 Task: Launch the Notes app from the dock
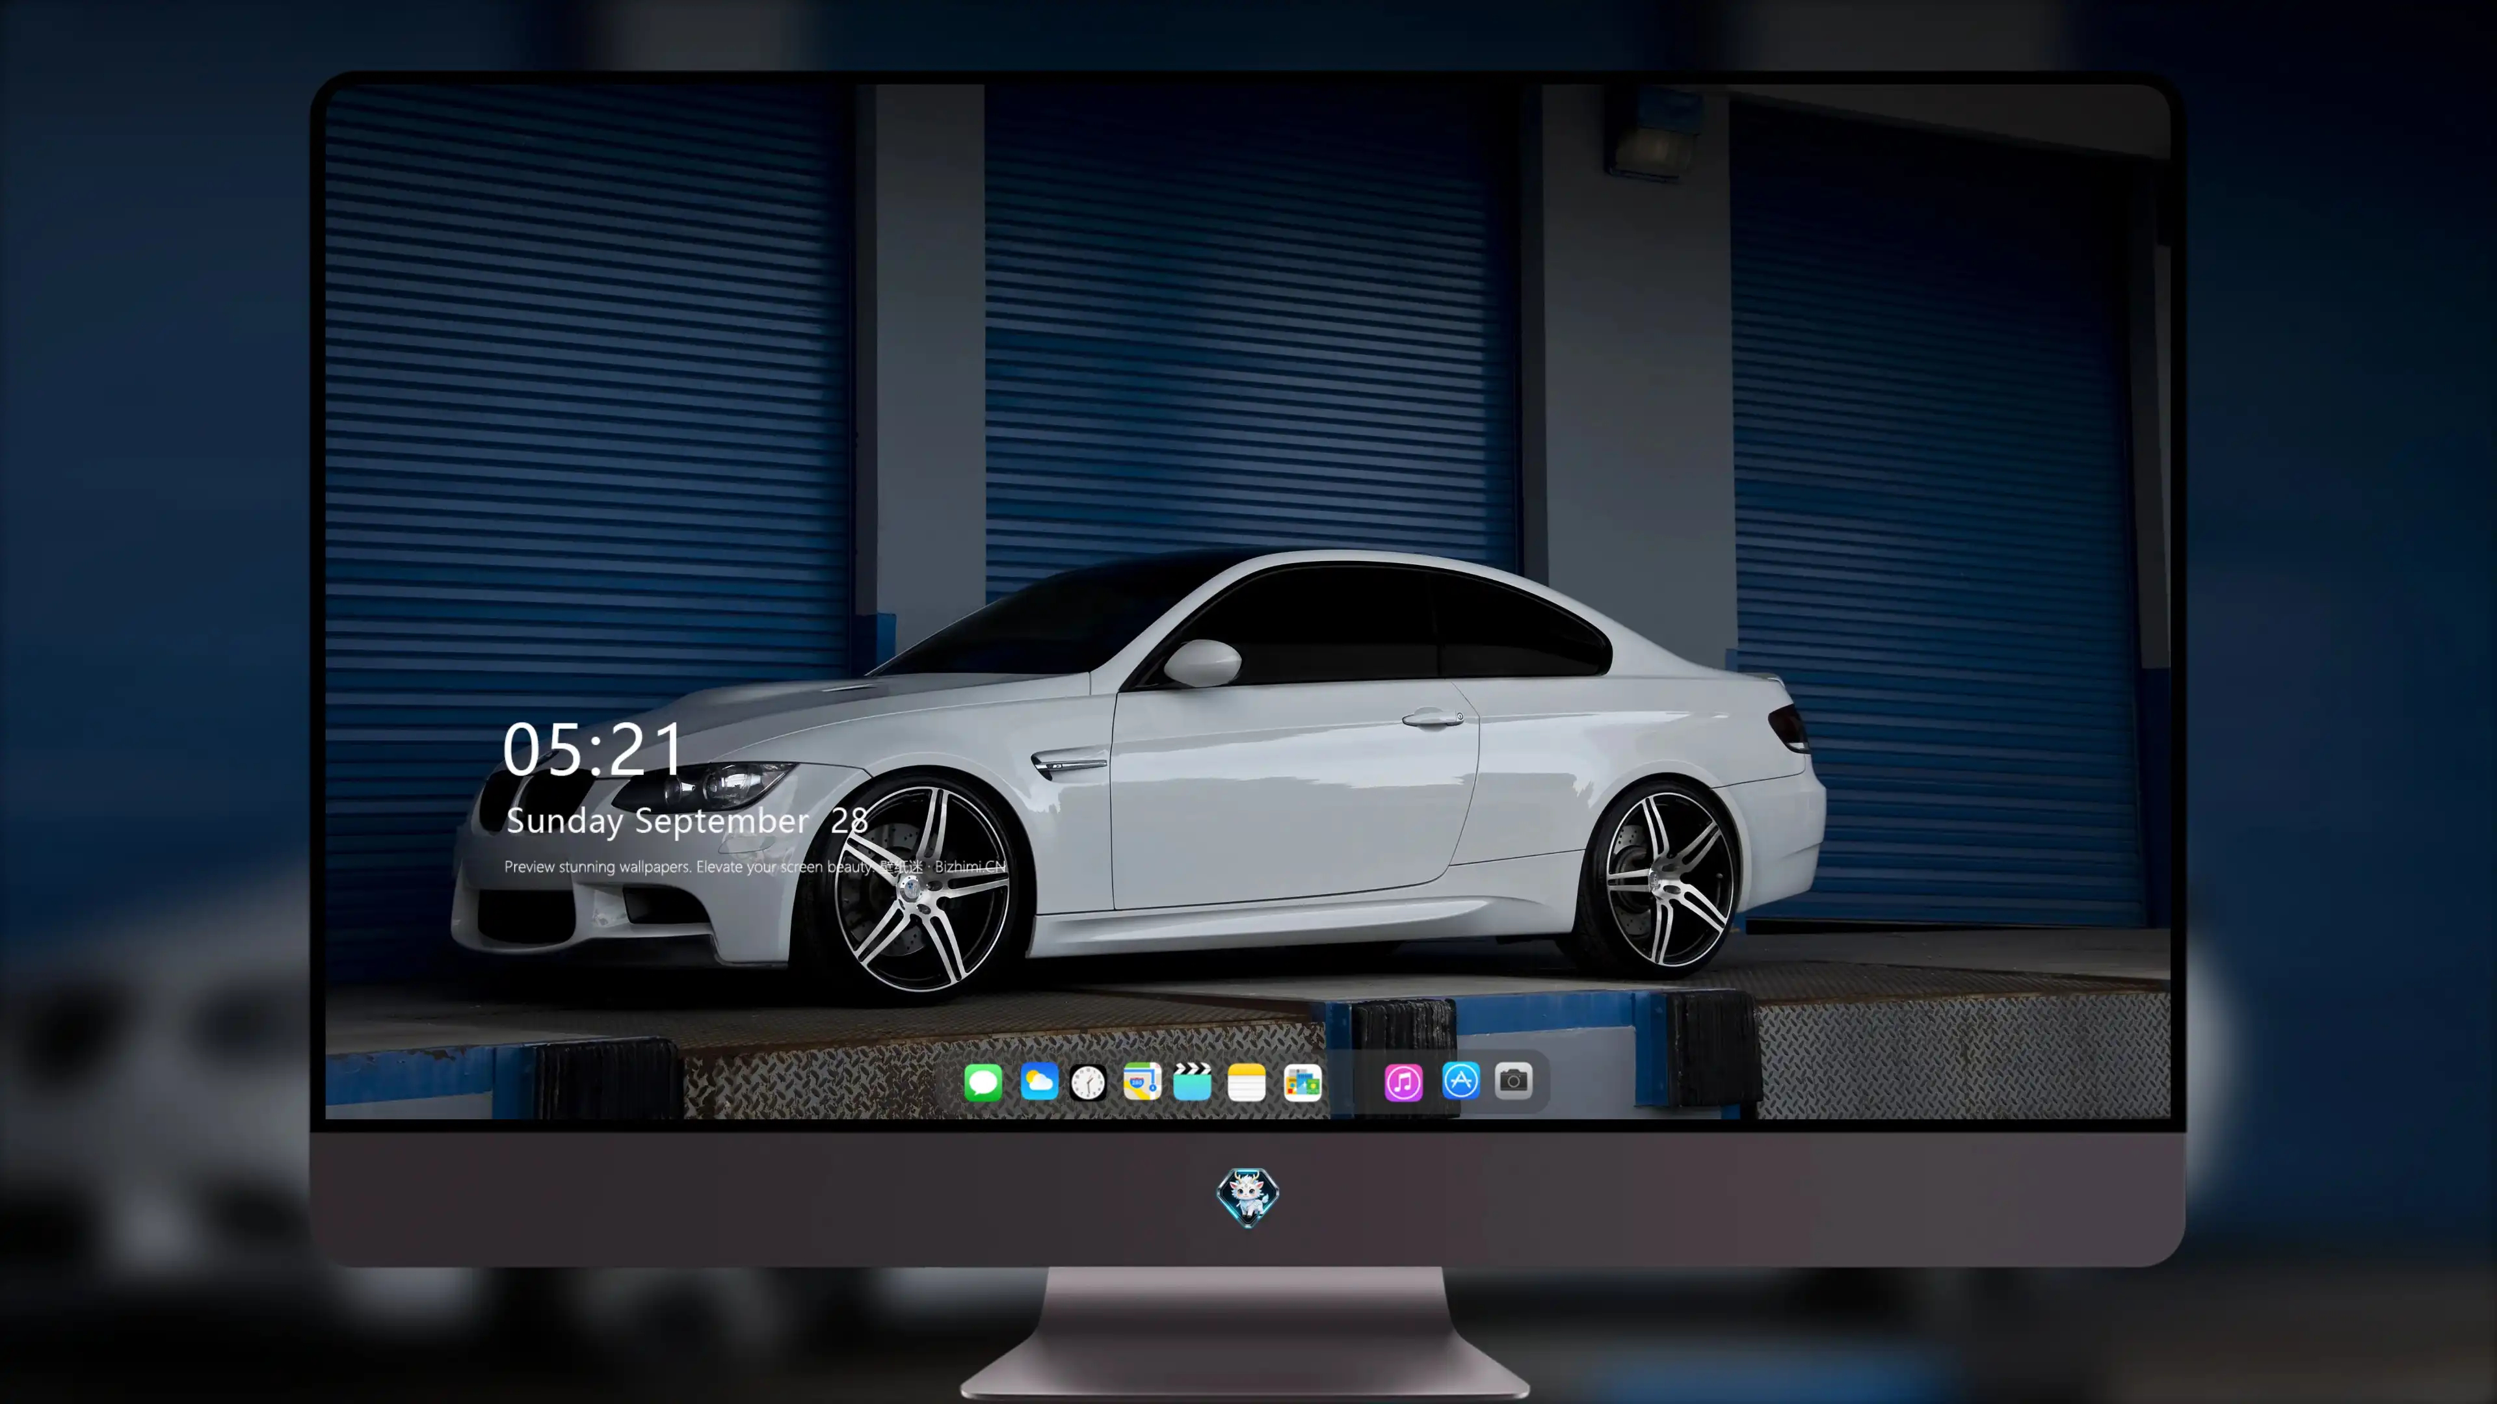tap(1247, 1082)
